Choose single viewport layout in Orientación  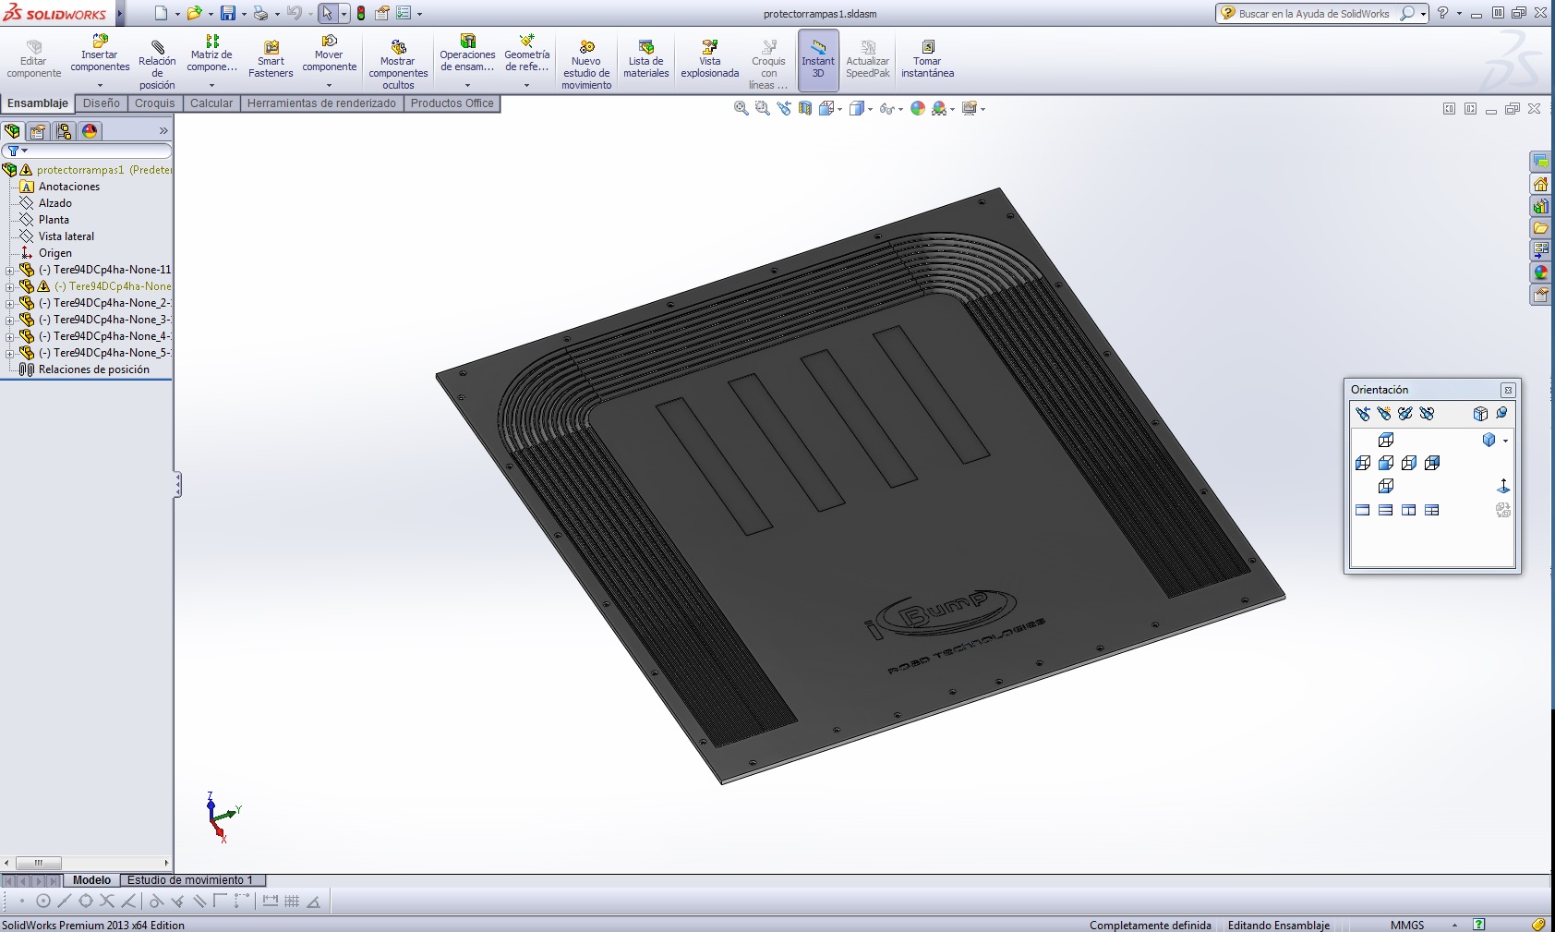coord(1363,510)
